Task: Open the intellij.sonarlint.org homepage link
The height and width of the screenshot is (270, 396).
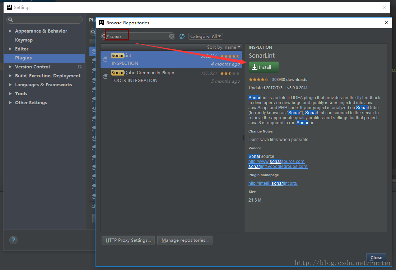Action: tap(273, 183)
